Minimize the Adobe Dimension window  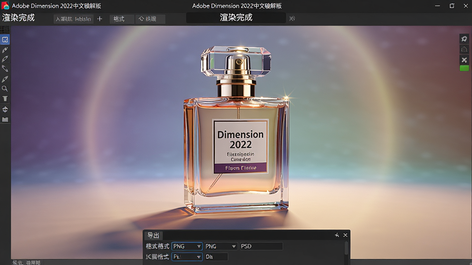click(x=437, y=6)
